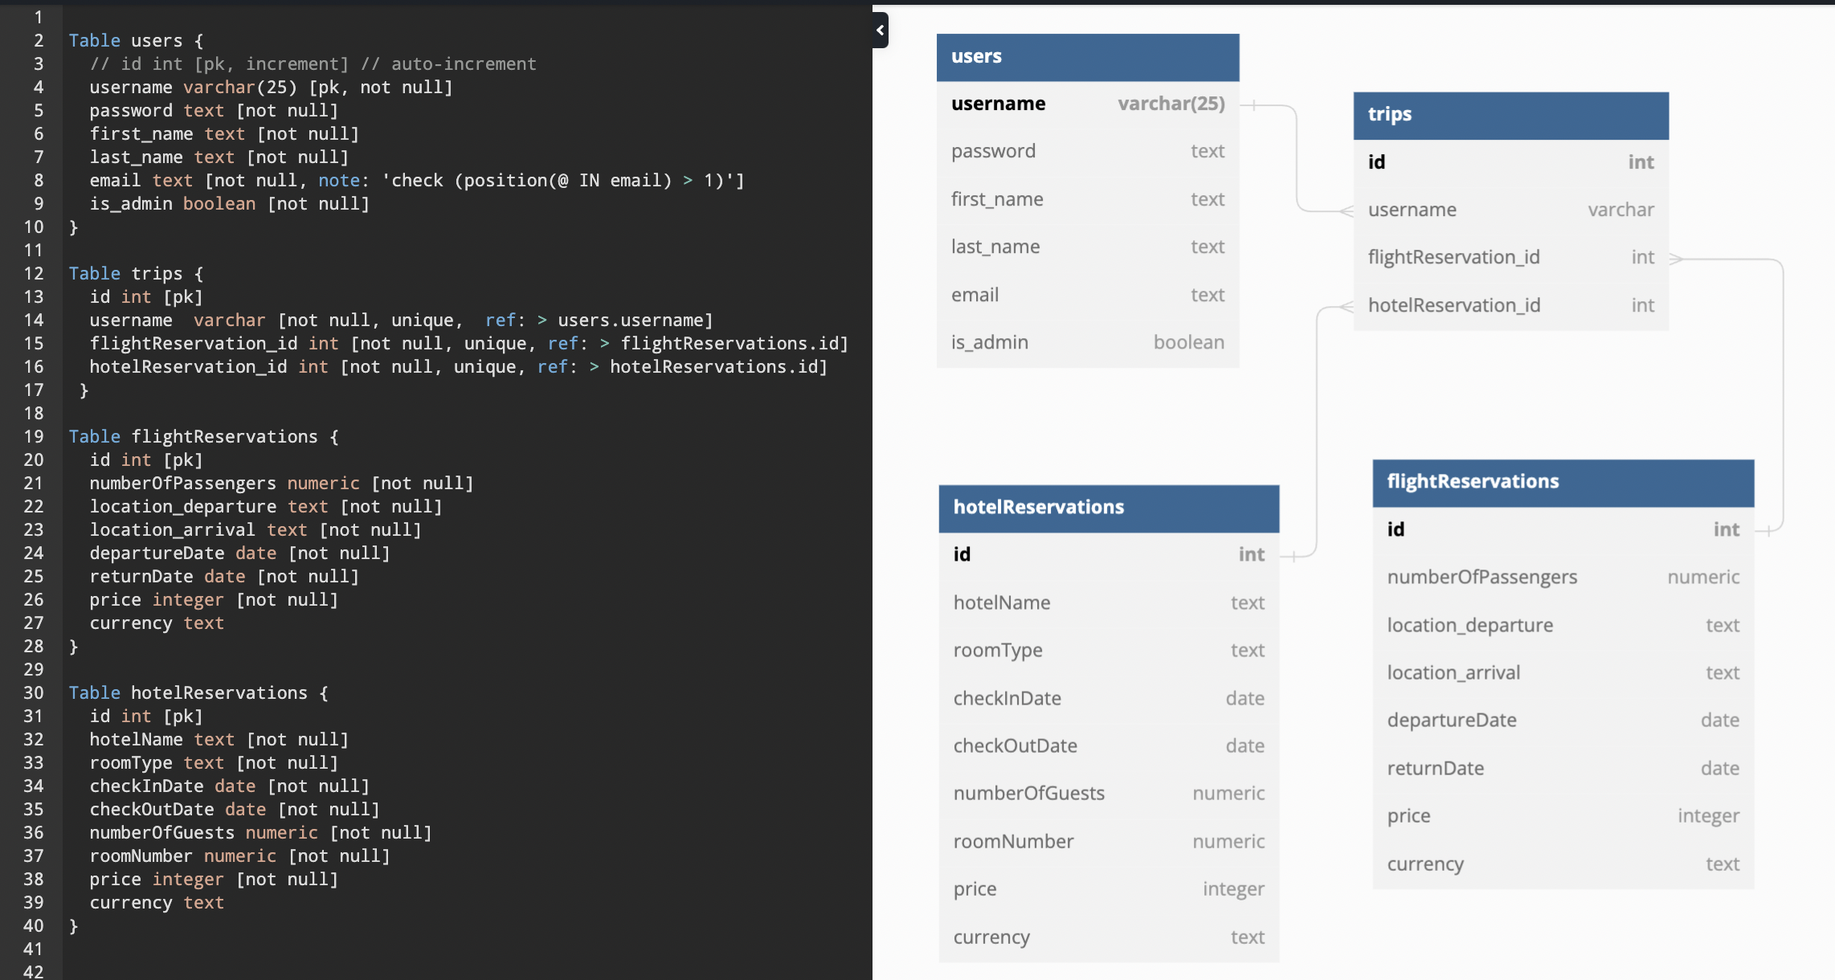Click numberOfPassengers row in flightReservations diagram
Screen dimensions: 1835x980
pos(1562,578)
